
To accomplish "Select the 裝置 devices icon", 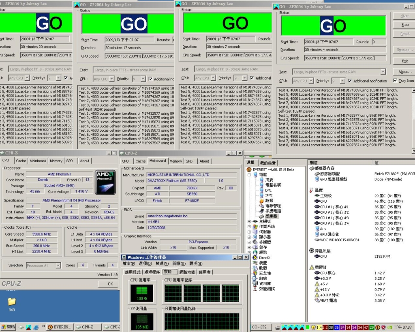I will pos(255,263).
